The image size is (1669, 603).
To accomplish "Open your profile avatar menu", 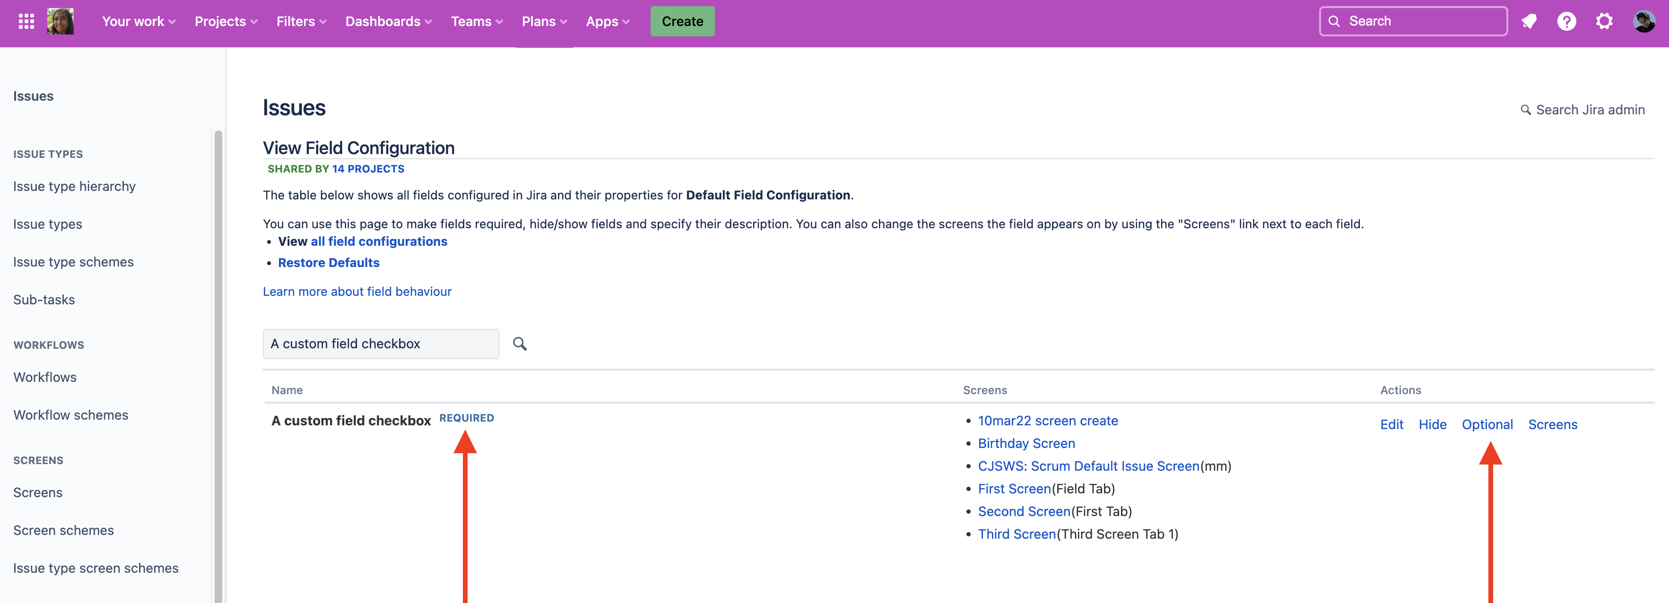I will (x=1644, y=21).
